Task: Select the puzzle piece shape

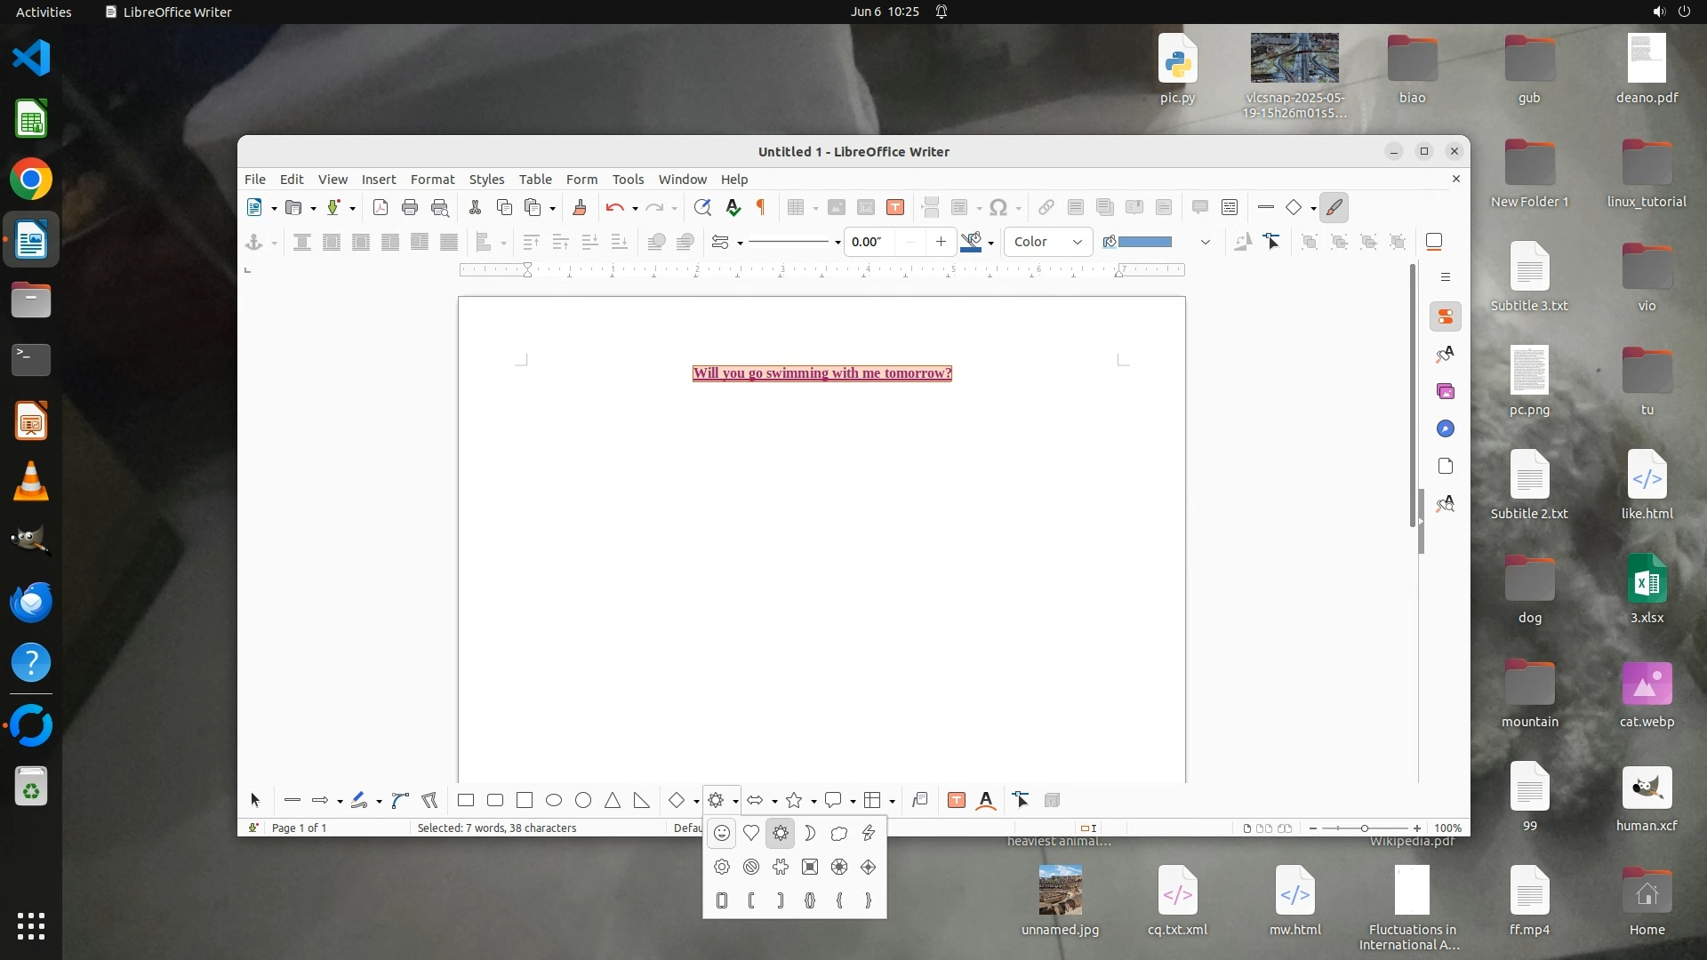Action: point(781,867)
